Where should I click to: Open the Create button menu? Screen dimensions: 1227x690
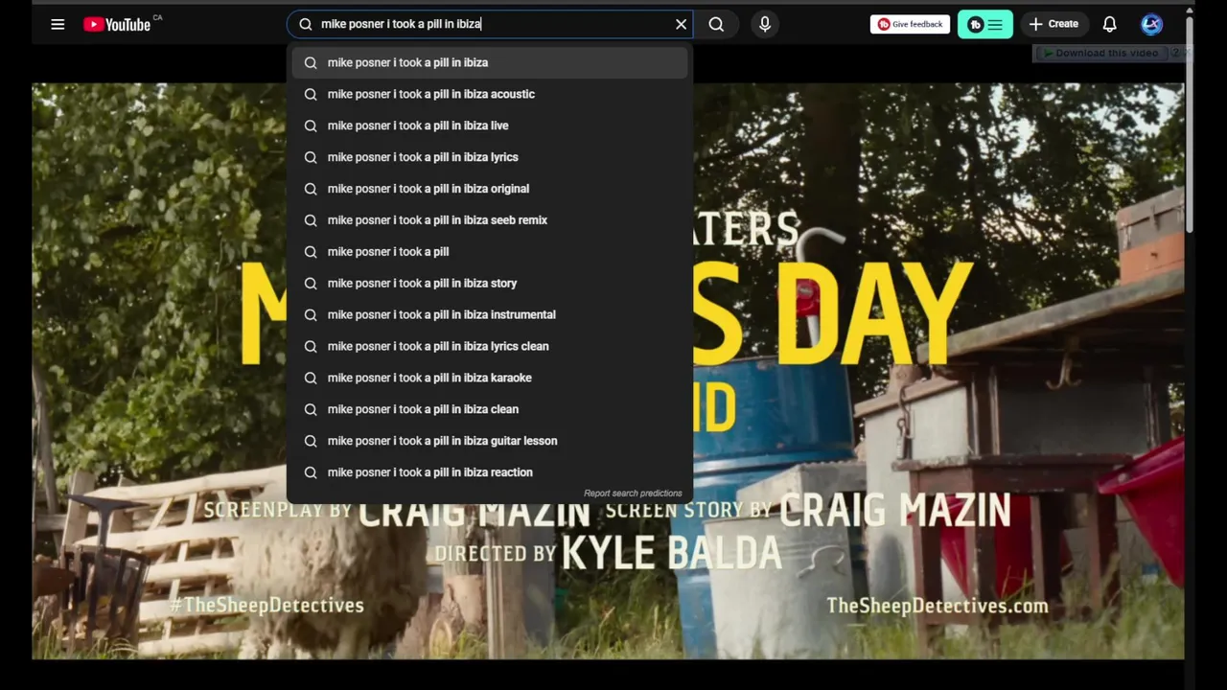(x=1054, y=24)
